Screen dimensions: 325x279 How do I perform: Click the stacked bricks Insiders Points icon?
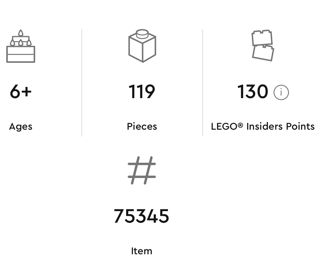point(263,46)
